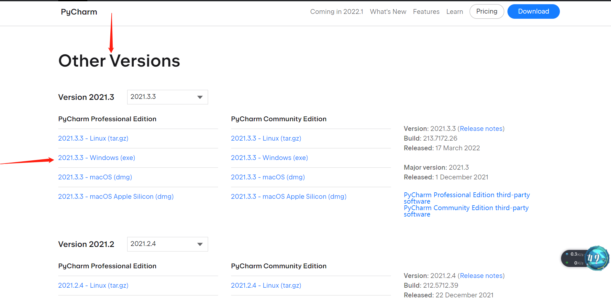
Task: Go to the Features page
Action: (426, 12)
